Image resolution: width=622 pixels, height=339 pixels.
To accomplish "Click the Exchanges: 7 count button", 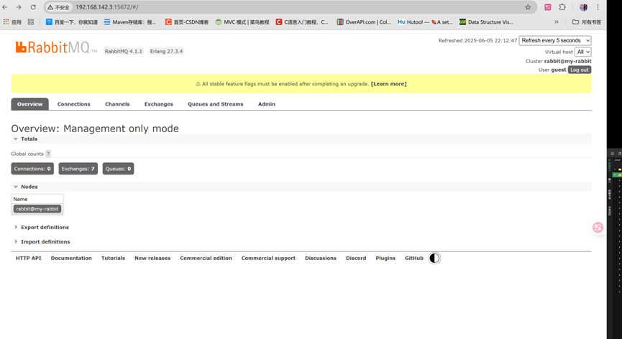I will 78,169.
